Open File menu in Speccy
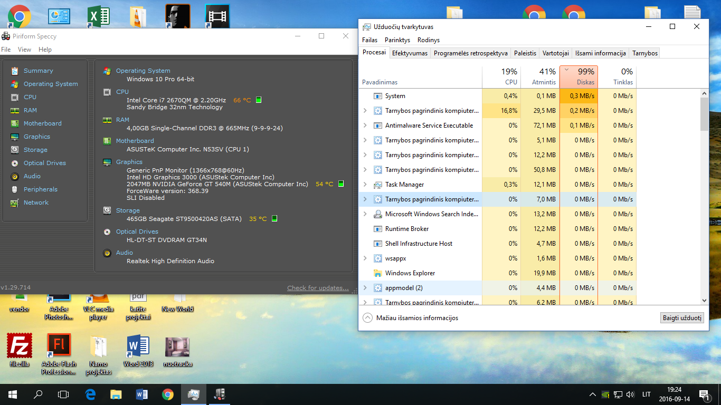The height and width of the screenshot is (405, 721). pos(6,50)
